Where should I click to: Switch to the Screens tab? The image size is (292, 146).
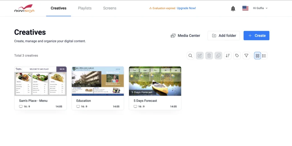pos(110,8)
